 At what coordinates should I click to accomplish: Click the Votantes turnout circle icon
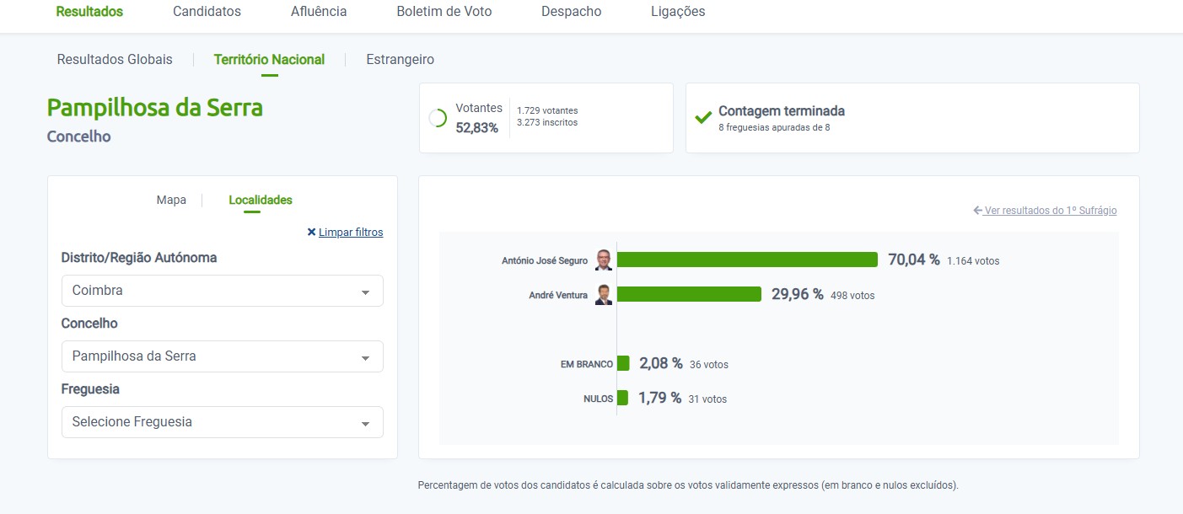pos(438,118)
